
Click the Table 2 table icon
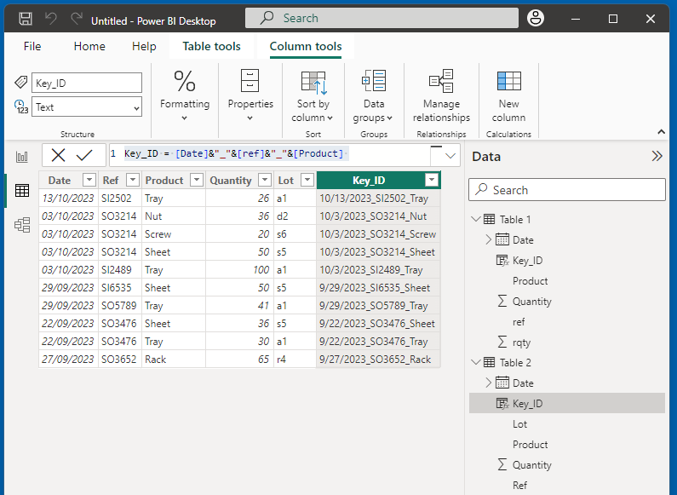tap(489, 362)
